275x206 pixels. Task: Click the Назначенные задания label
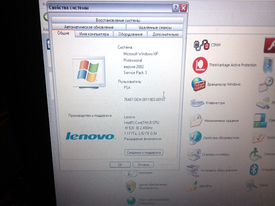[x=221, y=121]
